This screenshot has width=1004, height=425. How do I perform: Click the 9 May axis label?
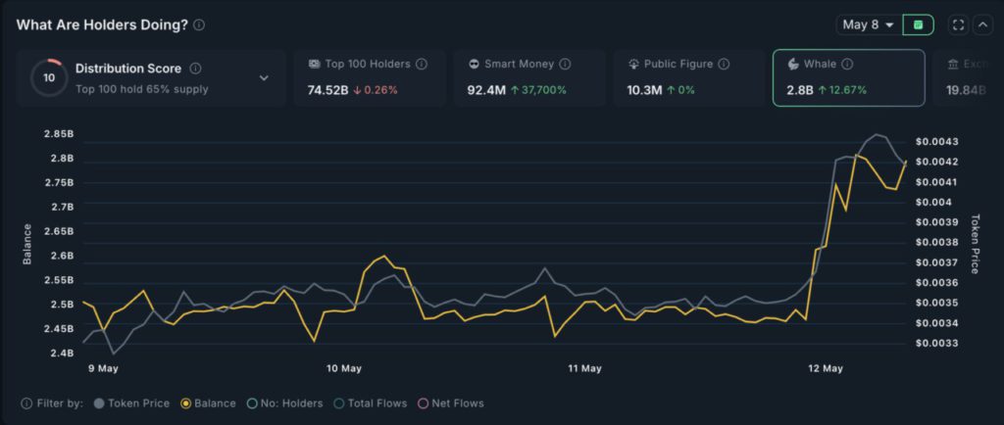pos(102,369)
